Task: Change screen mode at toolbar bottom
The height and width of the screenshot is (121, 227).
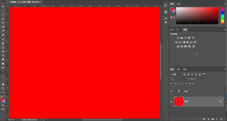Action: [3, 109]
